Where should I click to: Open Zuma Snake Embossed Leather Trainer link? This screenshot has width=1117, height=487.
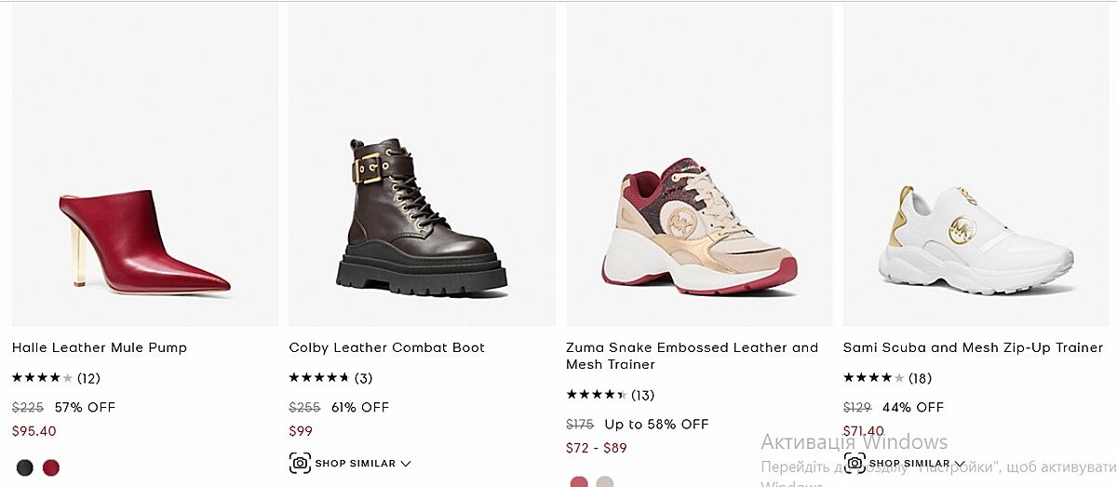(692, 356)
